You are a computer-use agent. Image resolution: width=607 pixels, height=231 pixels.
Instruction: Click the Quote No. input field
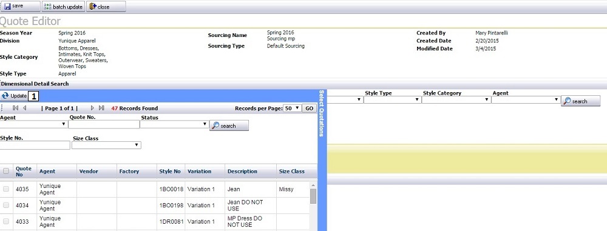104,124
